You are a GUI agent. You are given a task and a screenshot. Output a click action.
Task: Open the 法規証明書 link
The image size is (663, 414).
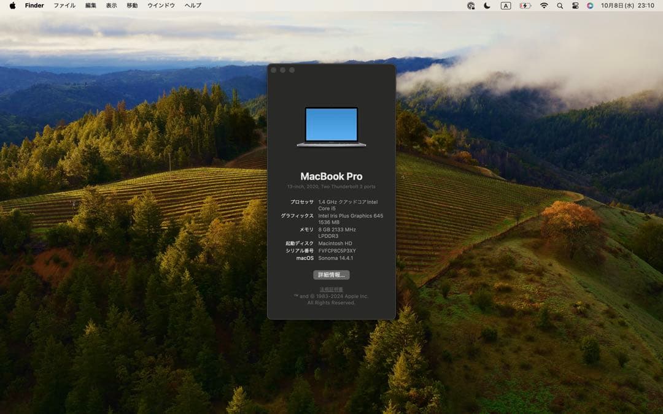331,289
